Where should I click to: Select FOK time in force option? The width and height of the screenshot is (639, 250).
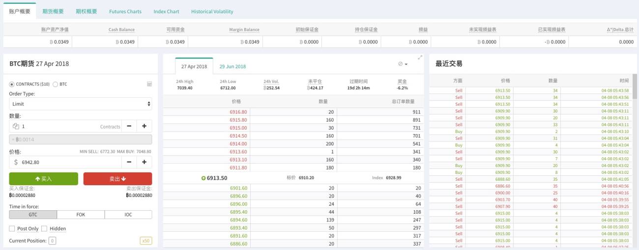coord(81,215)
